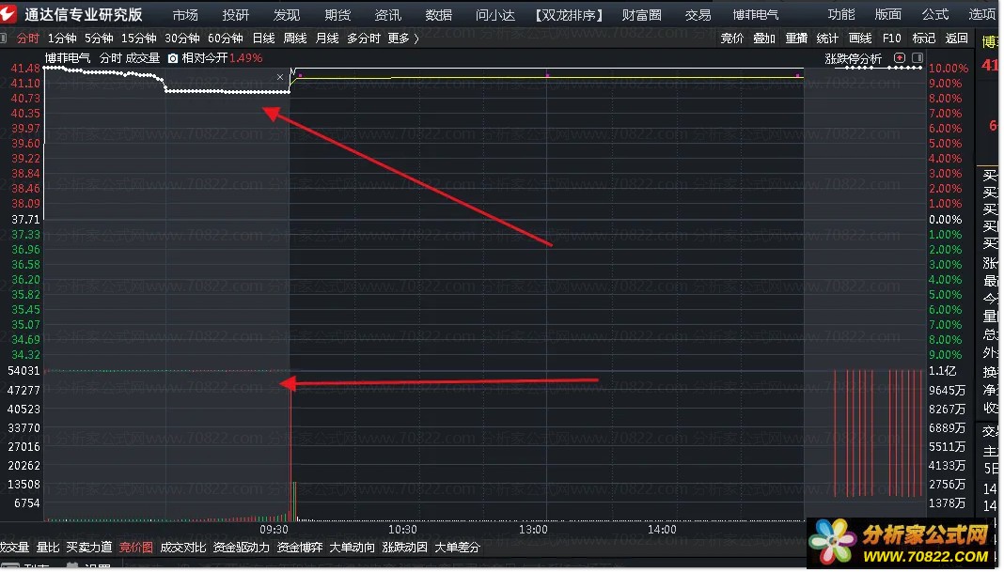This screenshot has height=572, width=1004.
Task: Switch to the 周线 chart
Action: coord(295,39)
